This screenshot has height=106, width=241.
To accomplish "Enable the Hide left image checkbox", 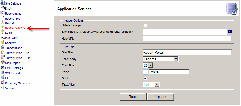I will 145,25.
